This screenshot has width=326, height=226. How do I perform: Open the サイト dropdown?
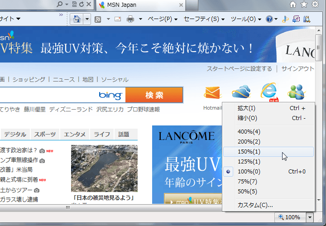coord(10,19)
